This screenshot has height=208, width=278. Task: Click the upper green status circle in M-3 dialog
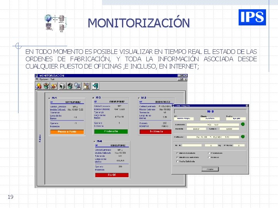pos(243,124)
